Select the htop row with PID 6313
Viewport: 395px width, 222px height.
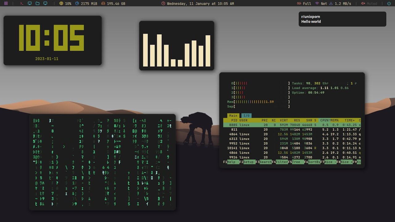pyautogui.click(x=292, y=139)
